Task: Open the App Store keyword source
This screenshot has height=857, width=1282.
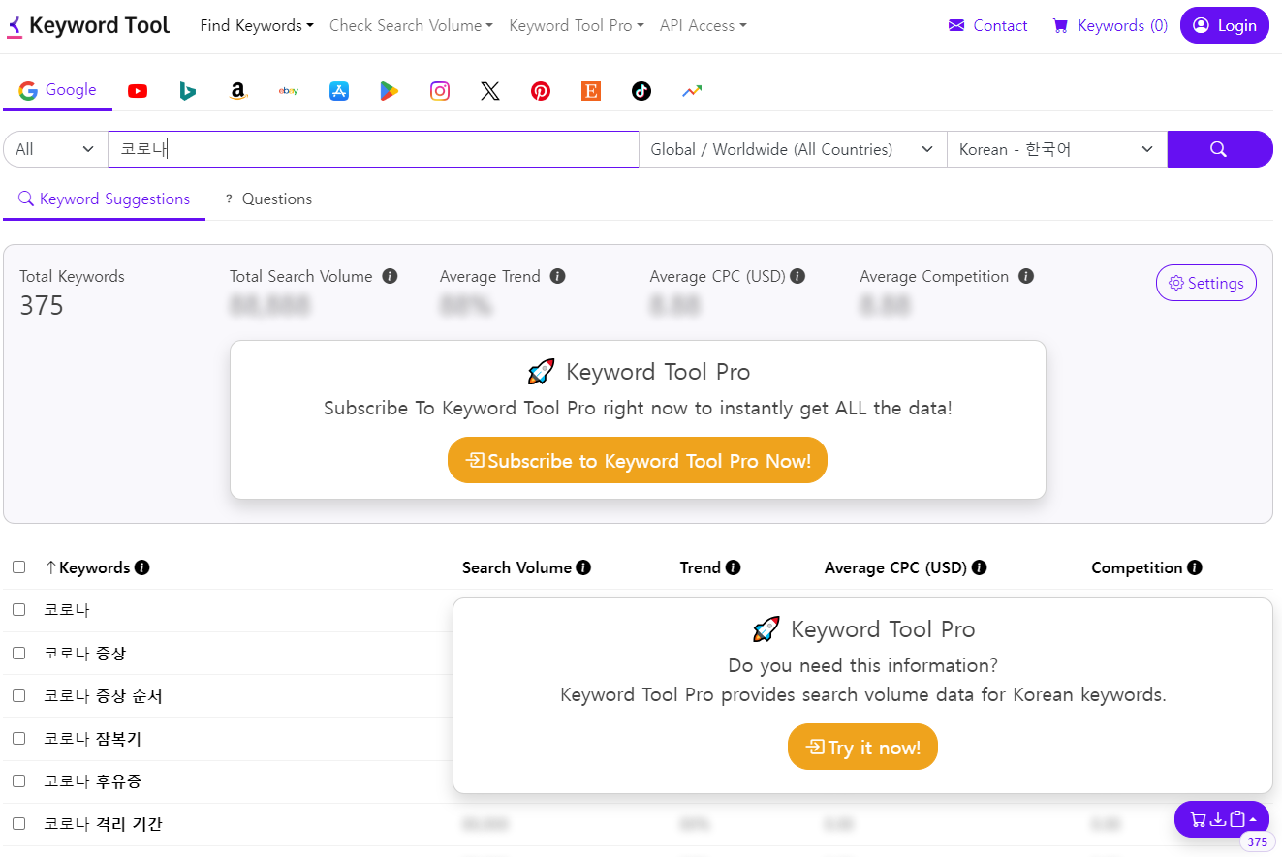Action: click(x=339, y=91)
